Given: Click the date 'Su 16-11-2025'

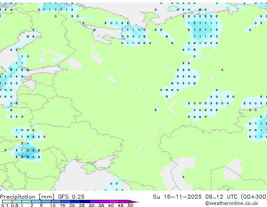Looking at the screenshot, I should coord(177,197).
